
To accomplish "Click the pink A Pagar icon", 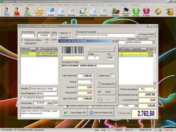I will pos(146,12).
